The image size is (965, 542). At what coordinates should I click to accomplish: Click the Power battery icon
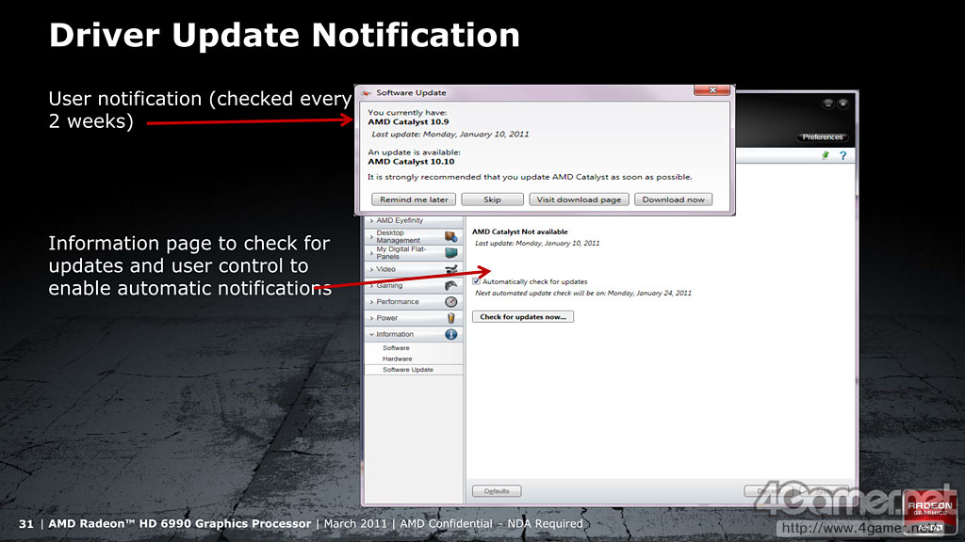pos(451,318)
